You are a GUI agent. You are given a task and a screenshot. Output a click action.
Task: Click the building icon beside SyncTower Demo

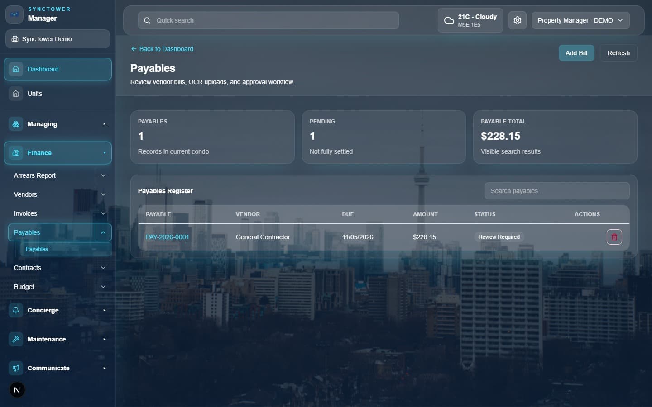click(15, 39)
